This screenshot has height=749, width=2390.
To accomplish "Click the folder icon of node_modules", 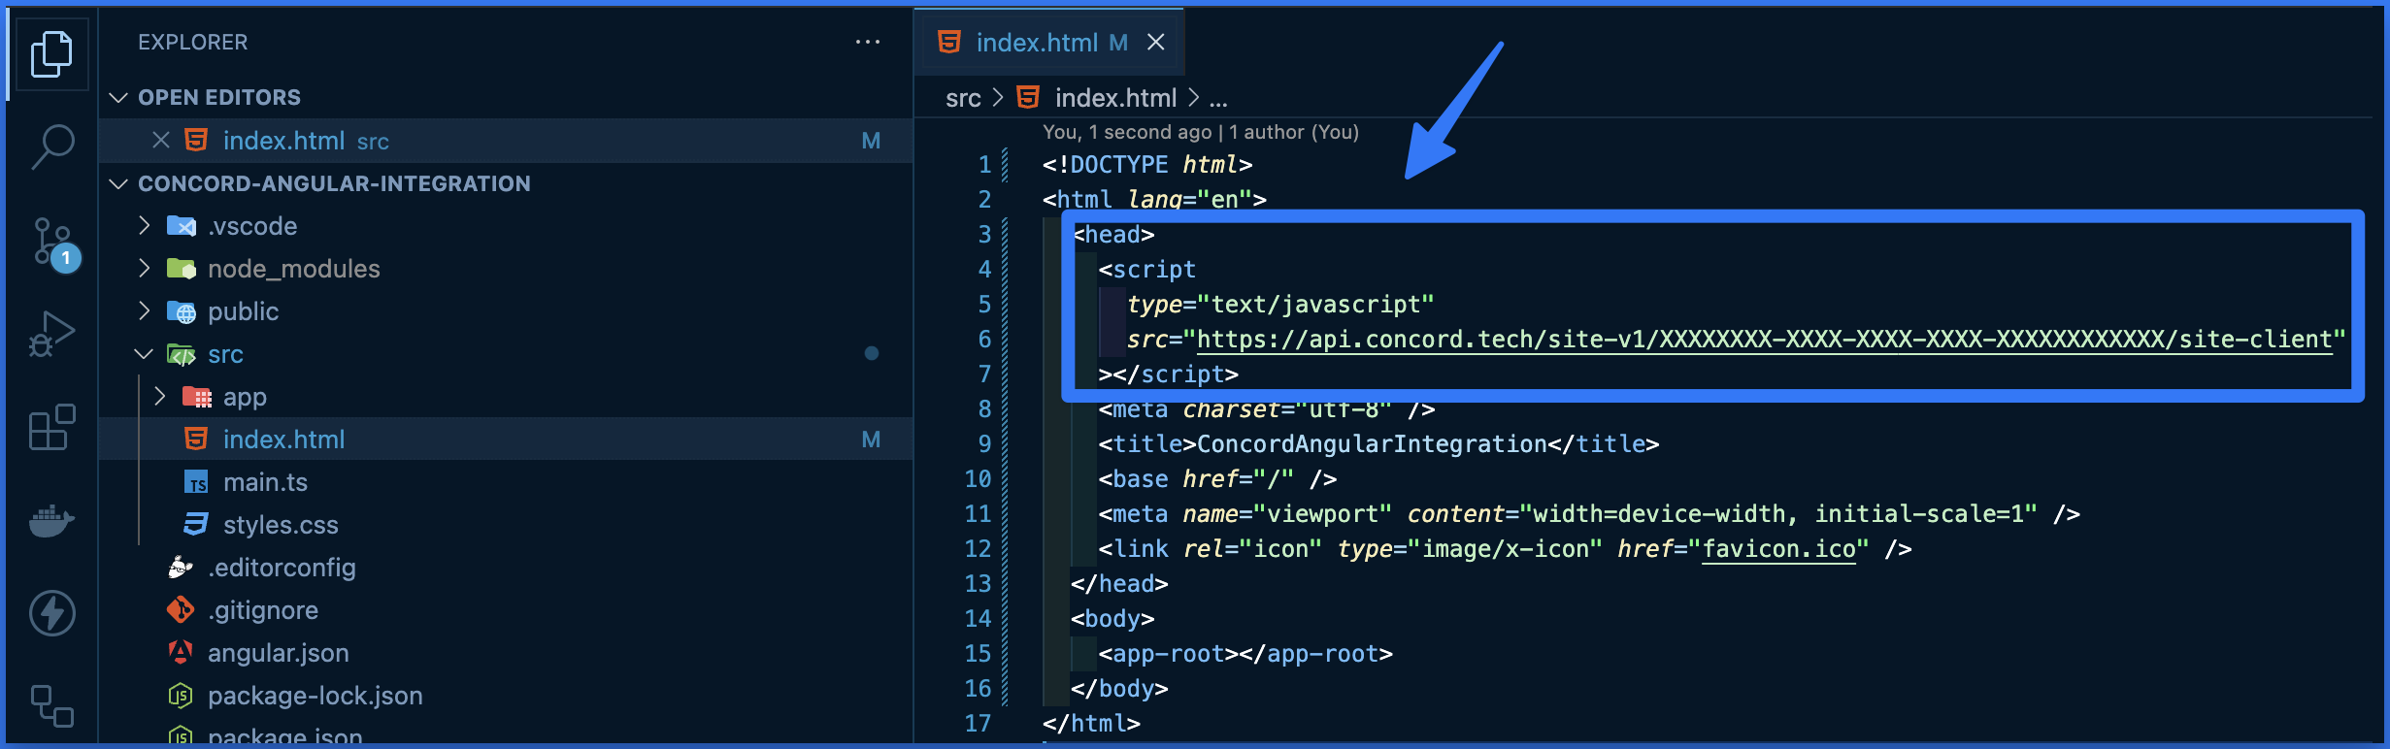I will (x=182, y=269).
